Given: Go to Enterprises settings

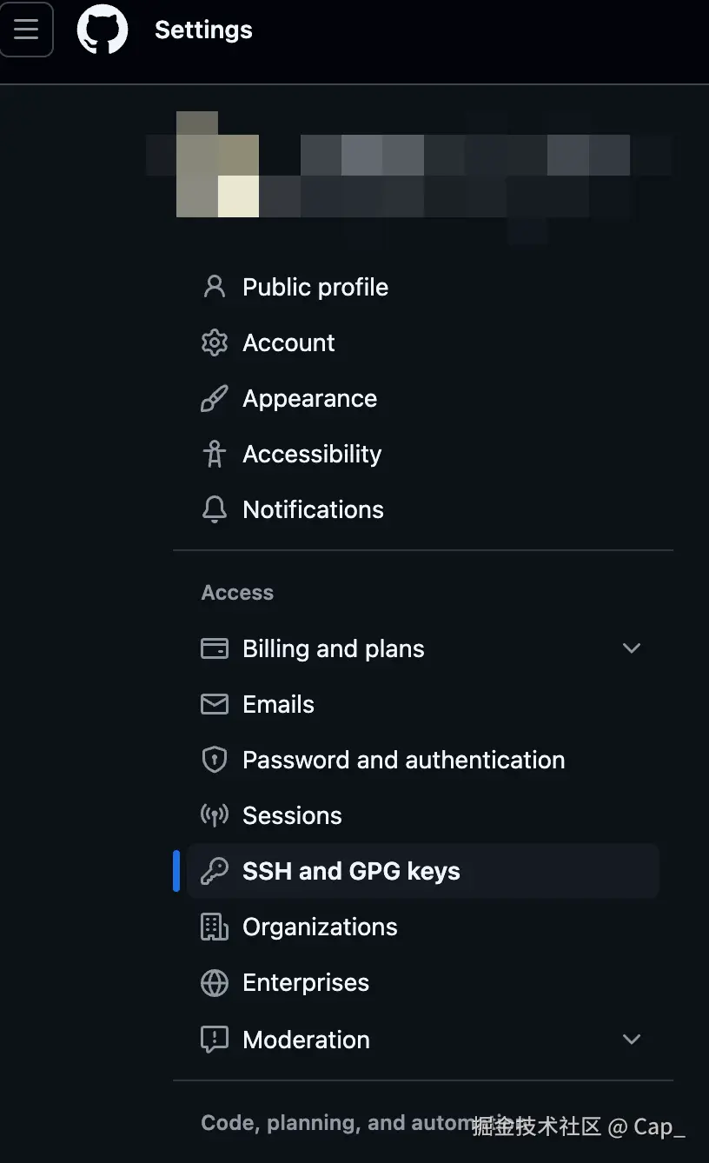Looking at the screenshot, I should pyautogui.click(x=306, y=982).
